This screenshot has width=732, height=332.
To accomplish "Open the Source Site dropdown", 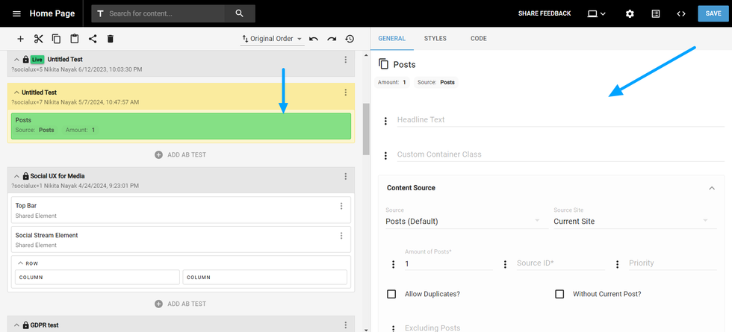I will pos(631,221).
